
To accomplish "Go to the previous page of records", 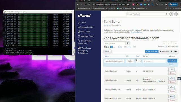I will tap(168, 43).
